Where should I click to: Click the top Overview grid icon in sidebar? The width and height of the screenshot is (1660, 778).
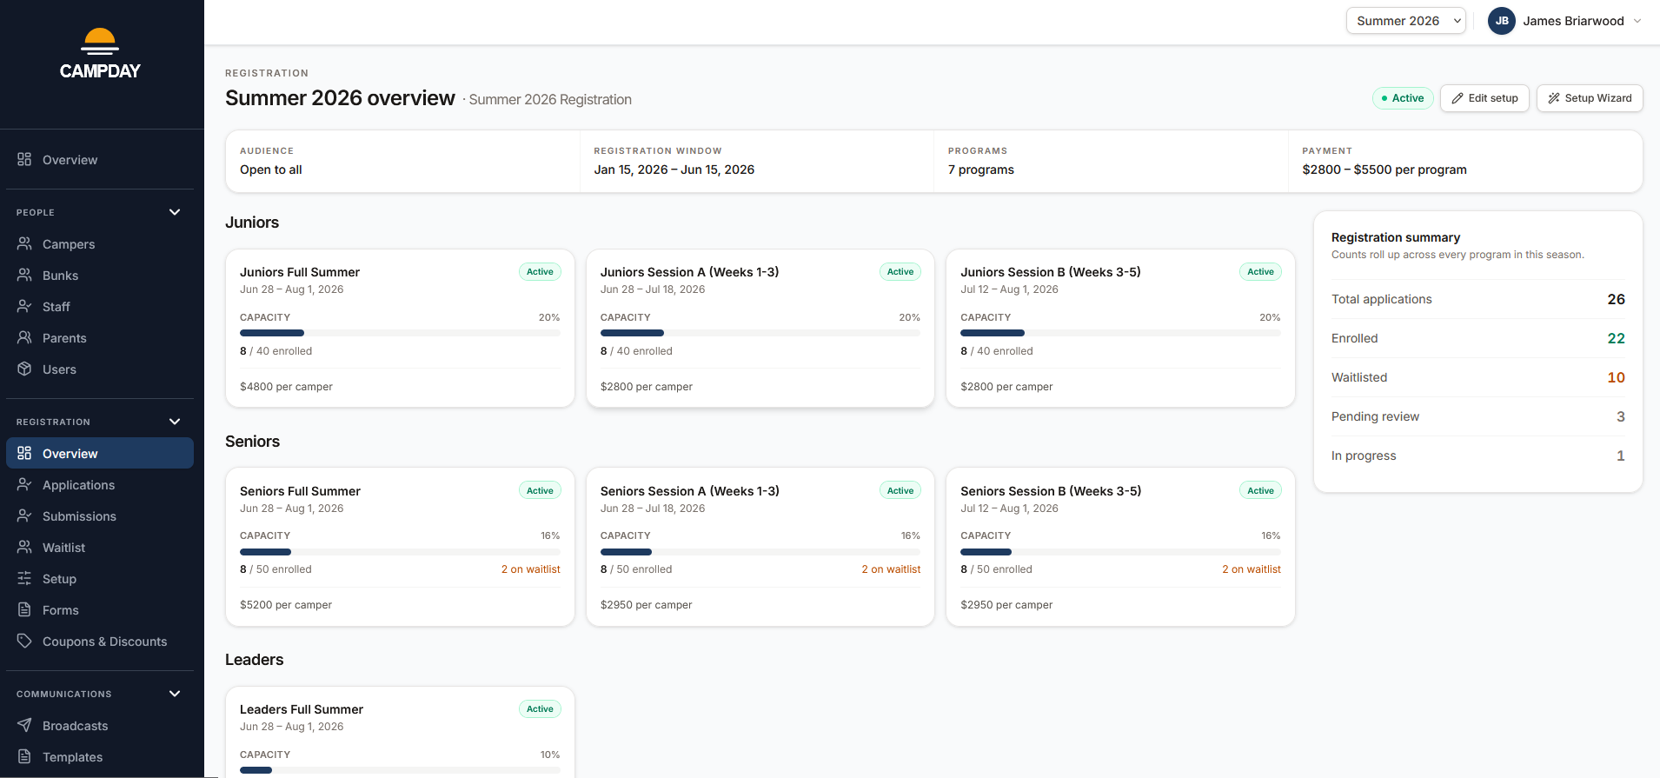pos(24,159)
